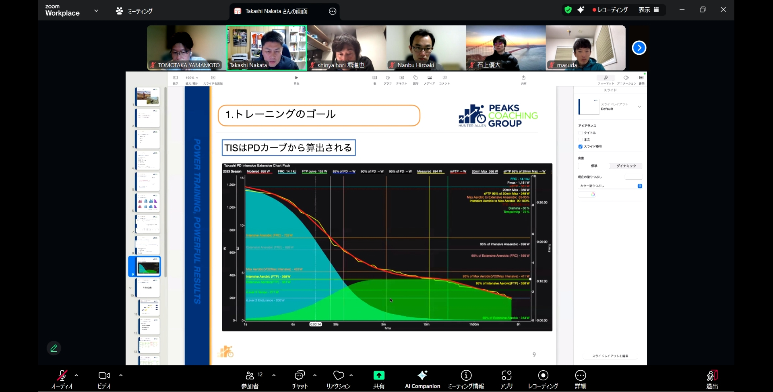Viewport: 773px width, 392px height.
Task: Leave the meeting with 退出
Action: pos(712,379)
